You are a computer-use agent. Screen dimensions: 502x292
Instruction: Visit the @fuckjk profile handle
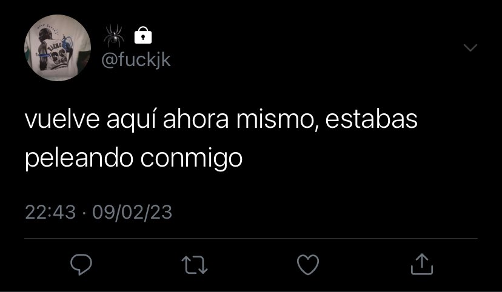click(136, 61)
